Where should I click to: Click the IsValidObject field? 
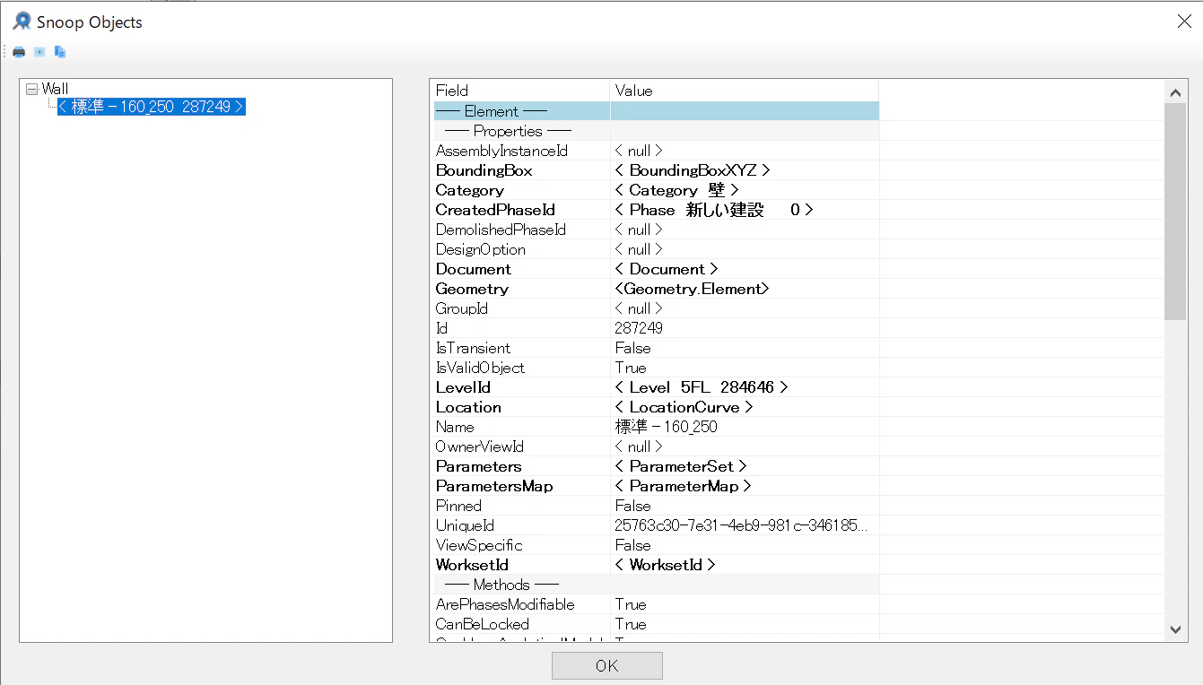[480, 368]
